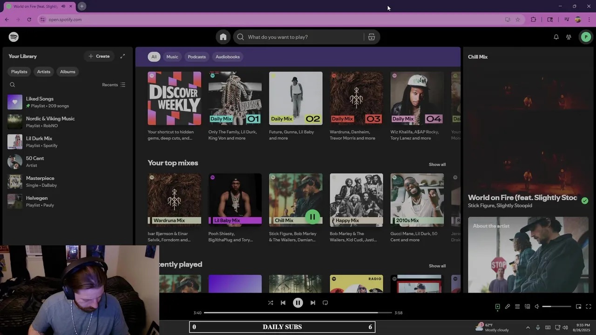Open the green P profile menu
Image resolution: width=596 pixels, height=335 pixels.
(x=585, y=37)
